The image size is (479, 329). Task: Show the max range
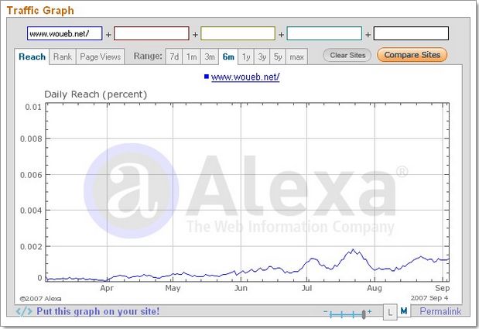point(296,57)
